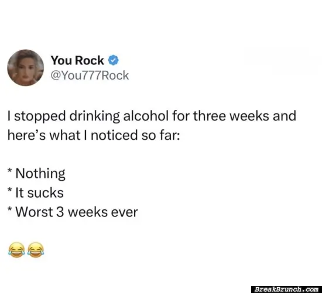Open the You Rock profile avatar

pyautogui.click(x=25, y=67)
